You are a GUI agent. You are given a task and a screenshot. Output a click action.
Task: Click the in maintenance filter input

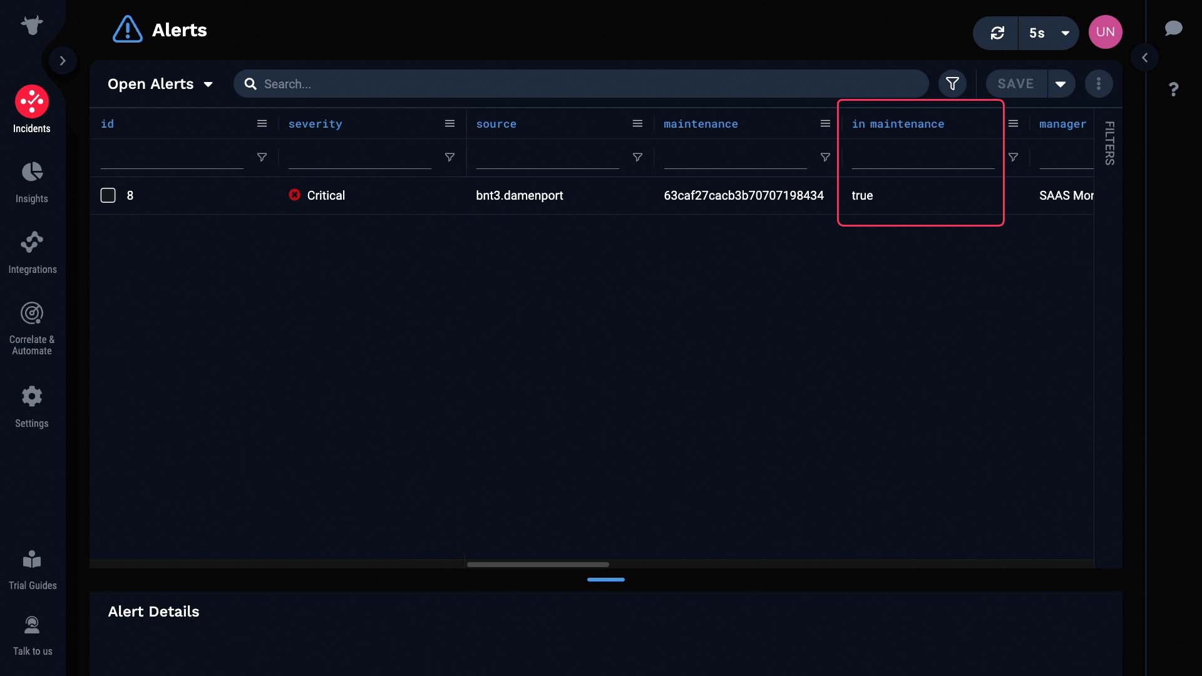923,157
